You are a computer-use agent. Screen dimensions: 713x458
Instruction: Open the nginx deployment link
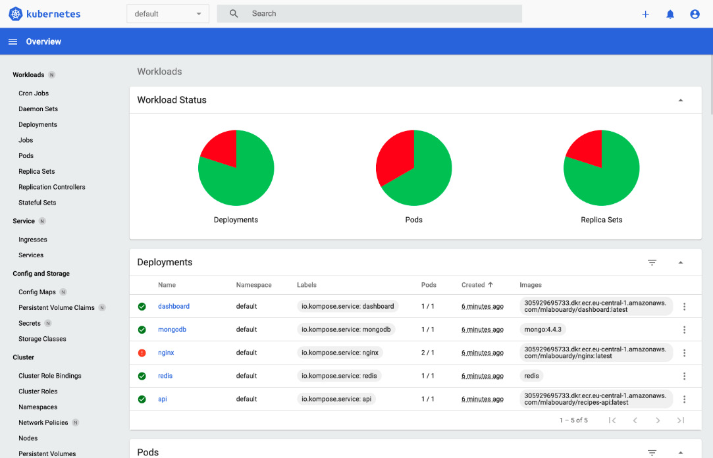166,353
